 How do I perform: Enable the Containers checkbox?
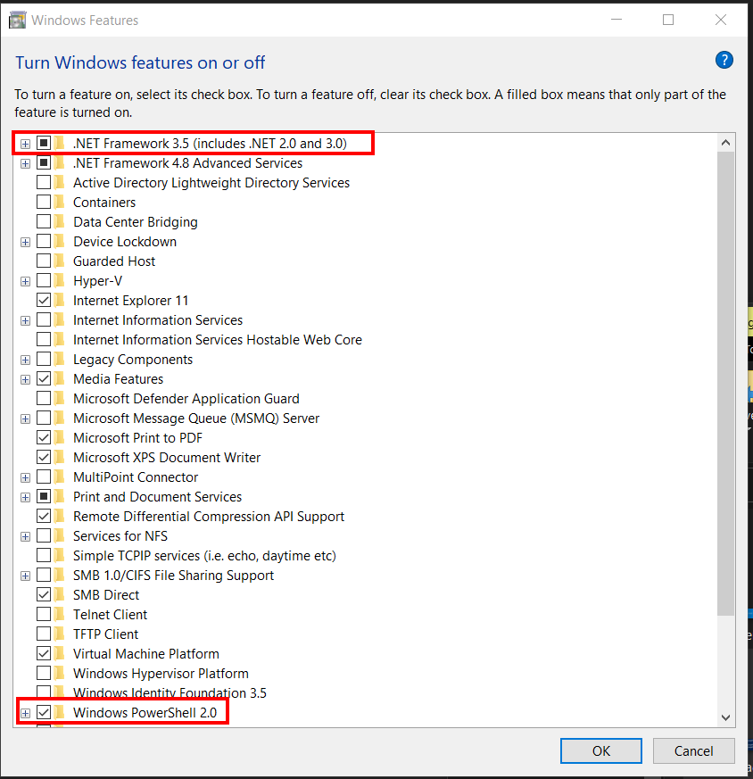click(x=44, y=202)
